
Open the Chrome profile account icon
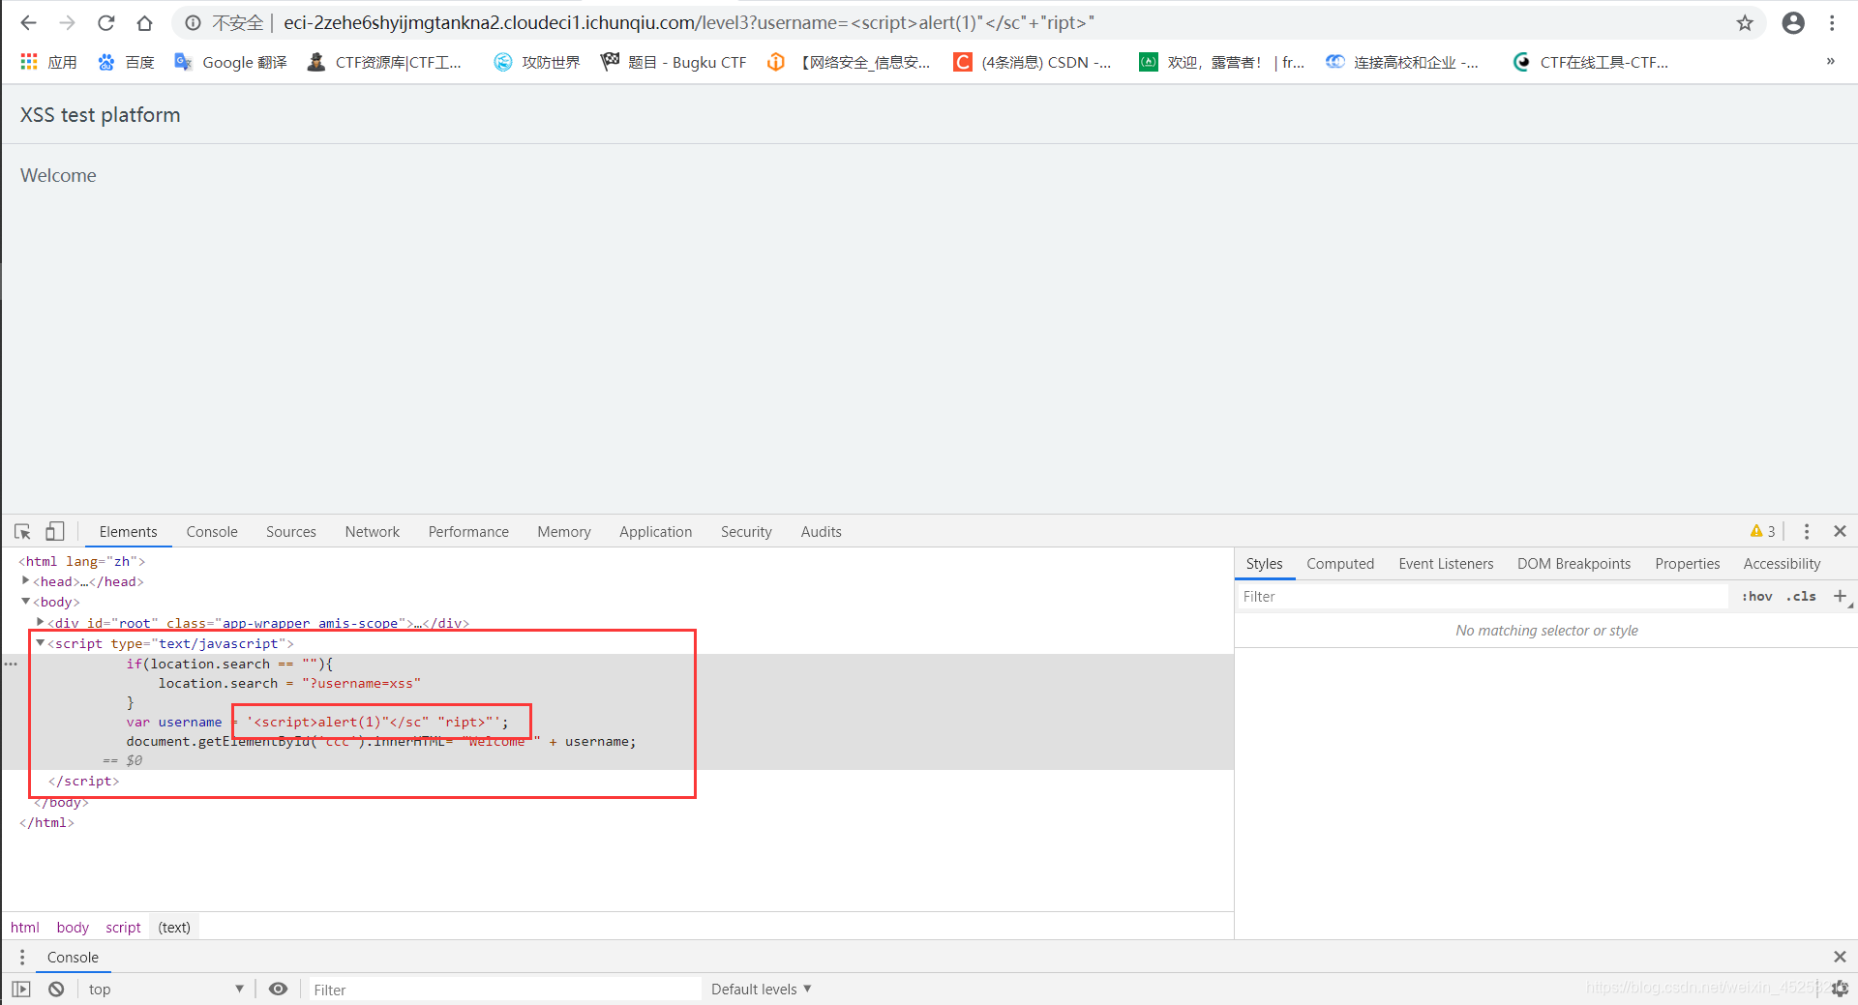1793,23
